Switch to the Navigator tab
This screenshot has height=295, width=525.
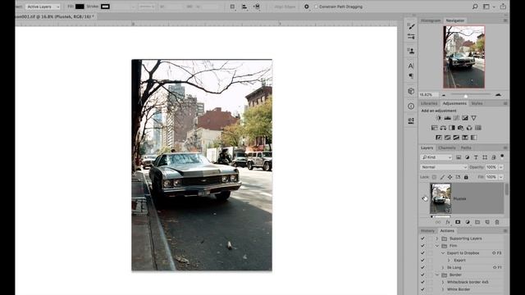click(x=455, y=20)
